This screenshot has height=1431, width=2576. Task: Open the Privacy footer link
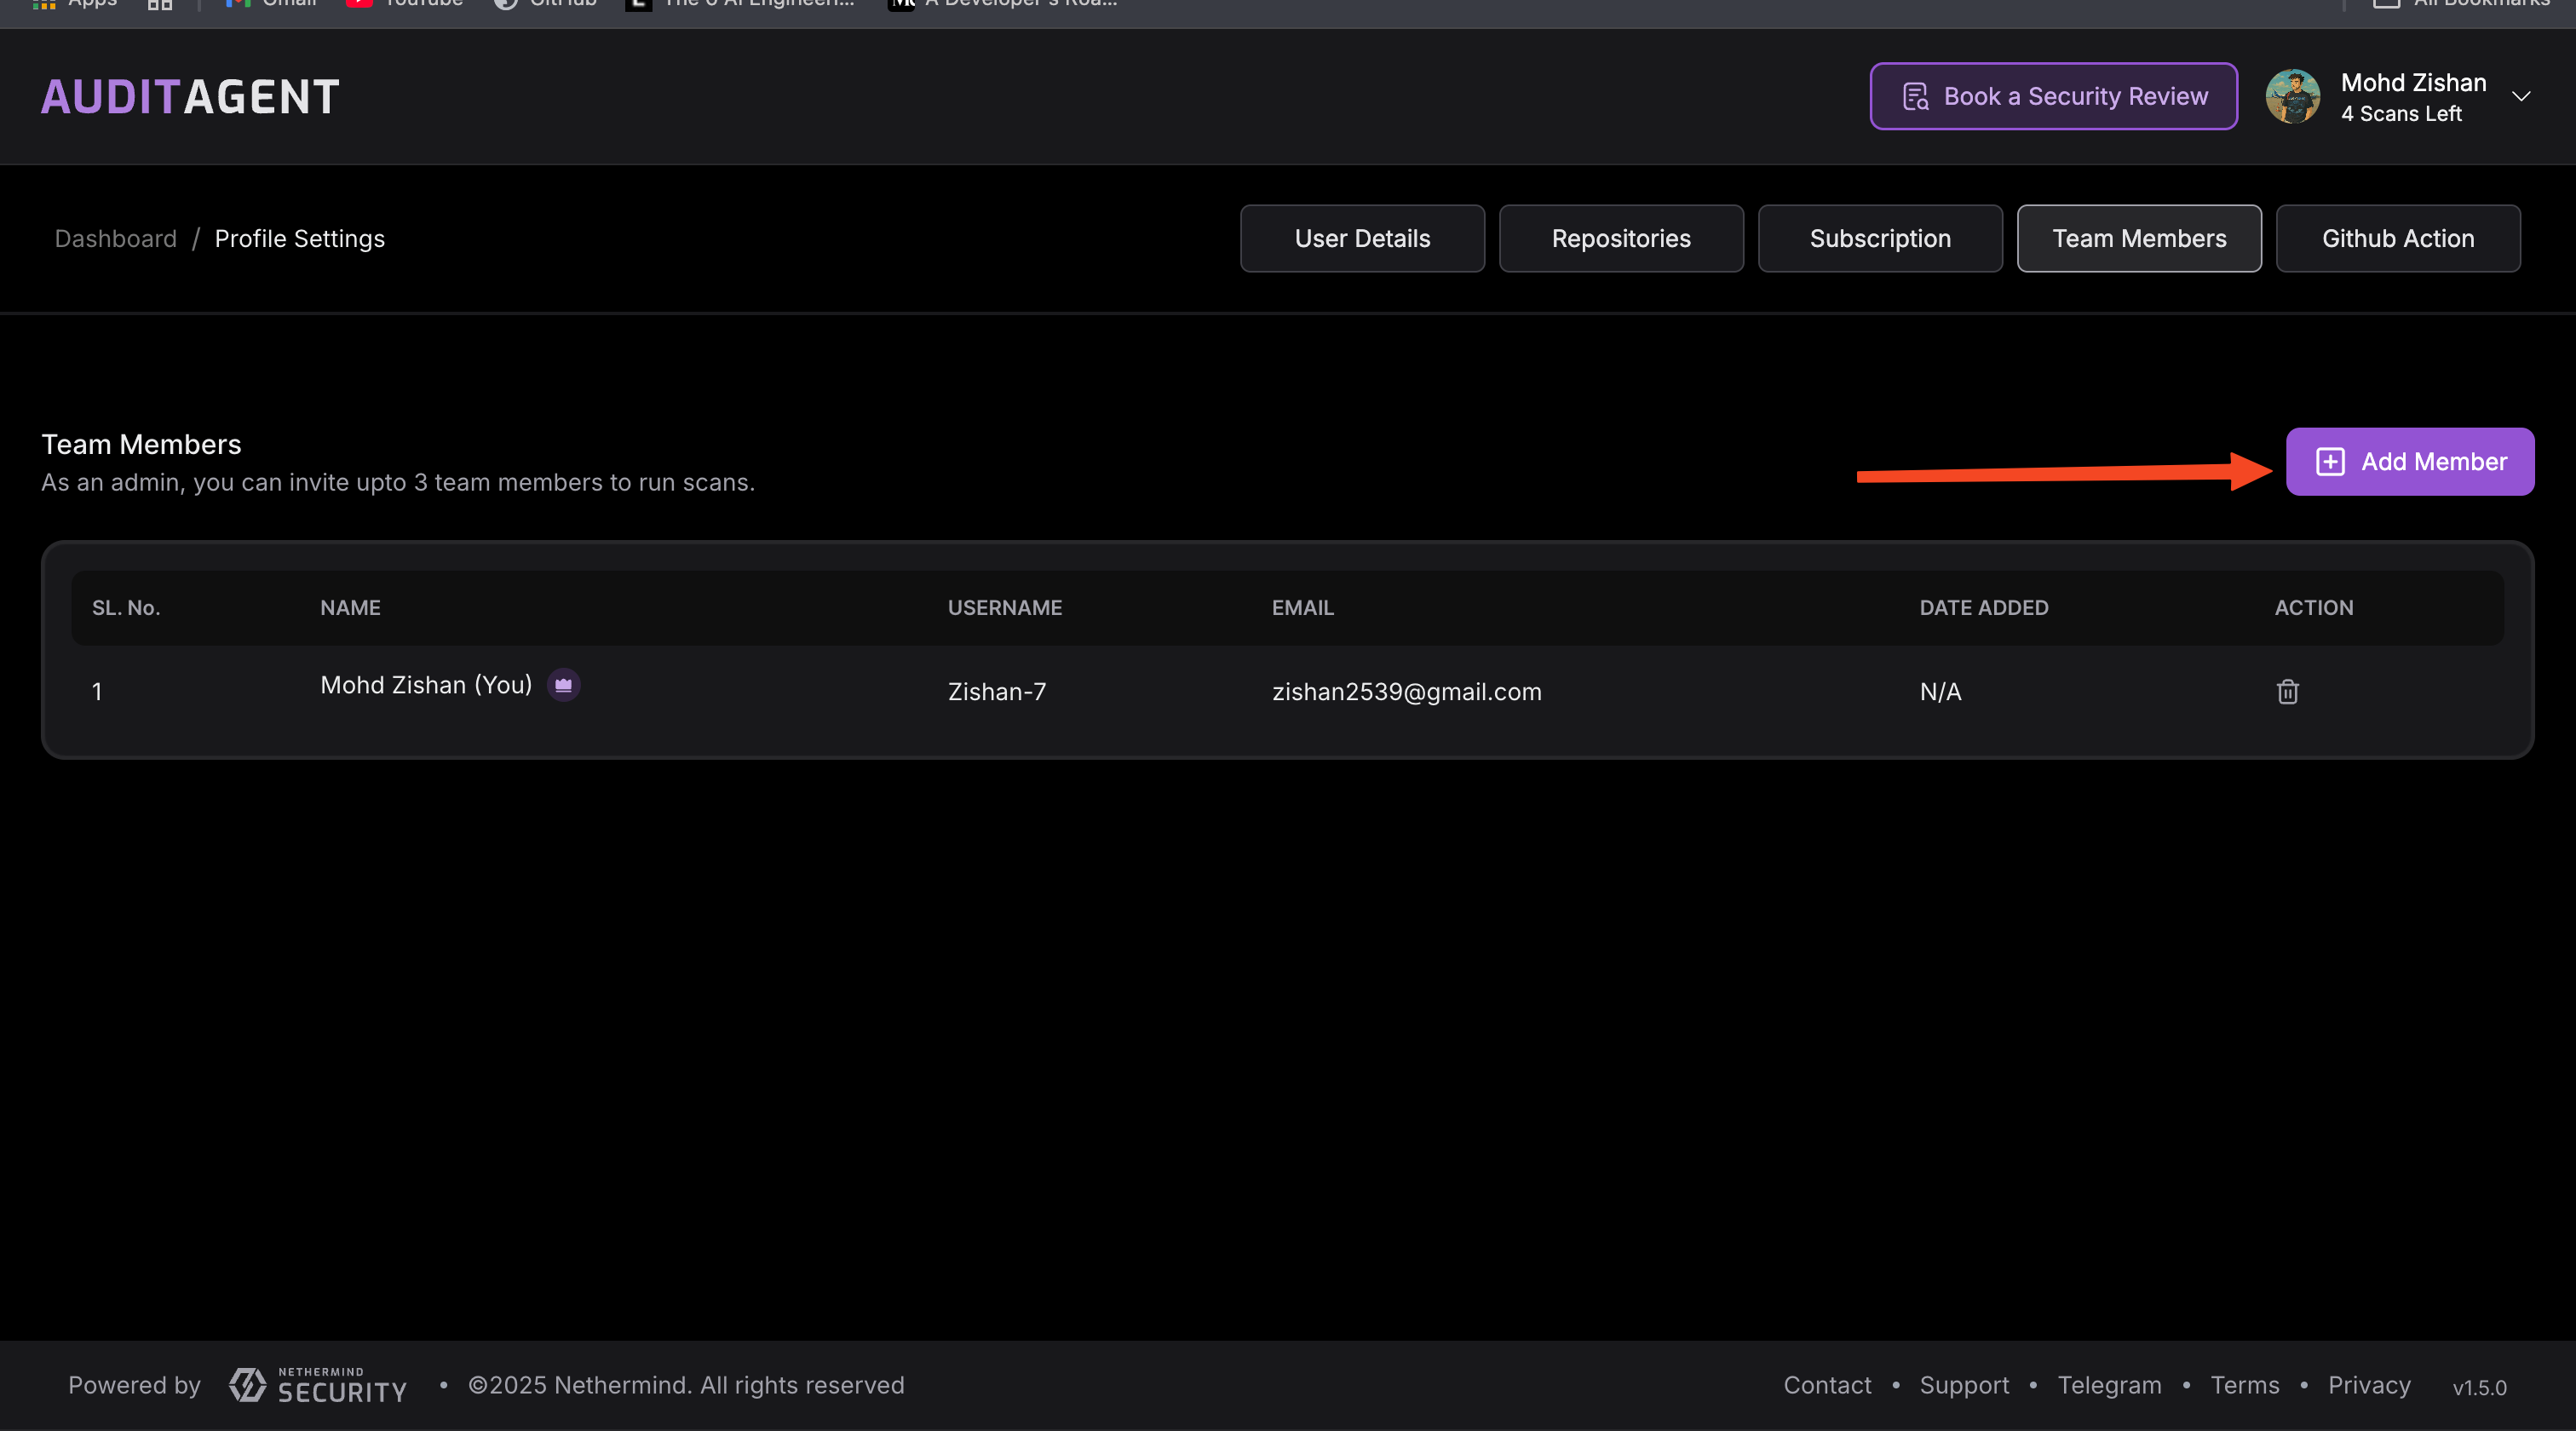point(2369,1386)
